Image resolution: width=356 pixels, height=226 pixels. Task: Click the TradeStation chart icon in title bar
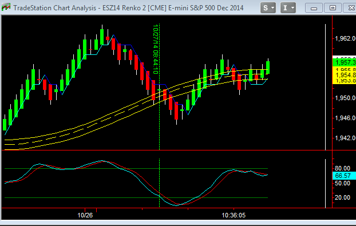6,7
